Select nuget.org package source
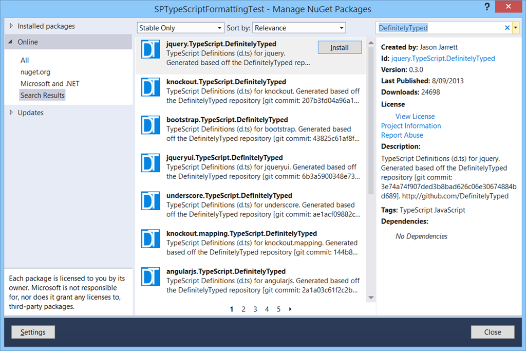Image resolution: width=526 pixels, height=351 pixels. [35, 72]
